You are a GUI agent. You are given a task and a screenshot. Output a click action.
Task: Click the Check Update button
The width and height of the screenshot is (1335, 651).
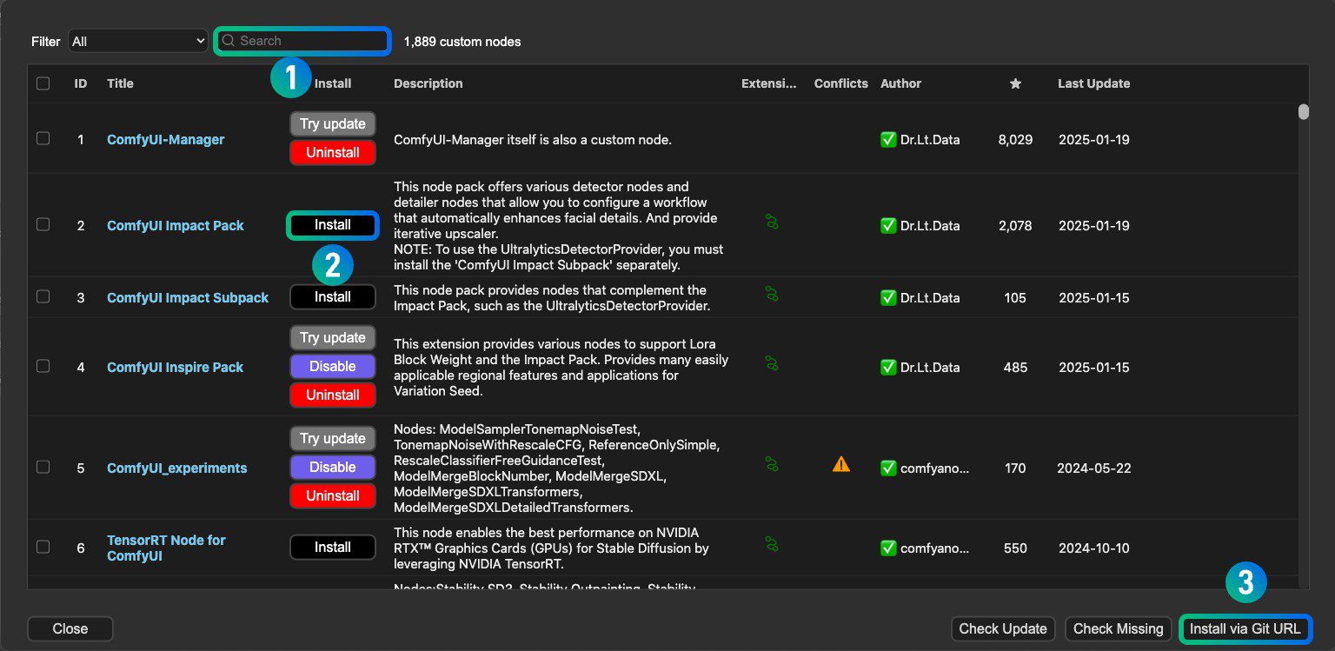(1003, 628)
